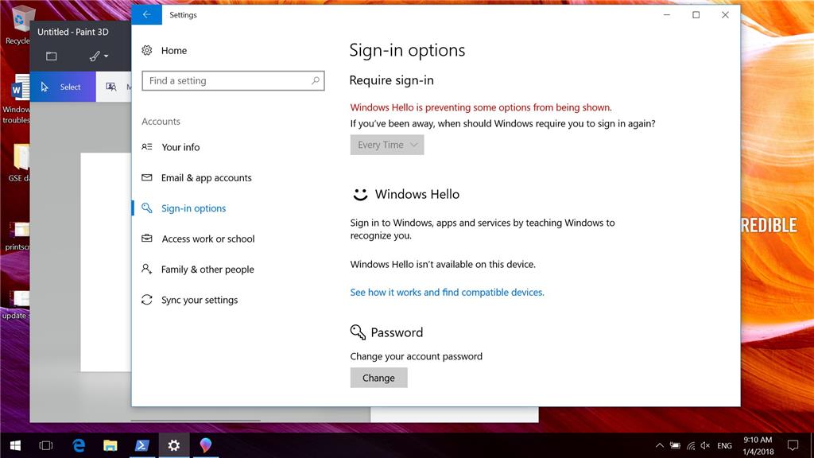814x458 pixels.
Task: Switch to PowerShell in the taskbar
Action: (141, 445)
